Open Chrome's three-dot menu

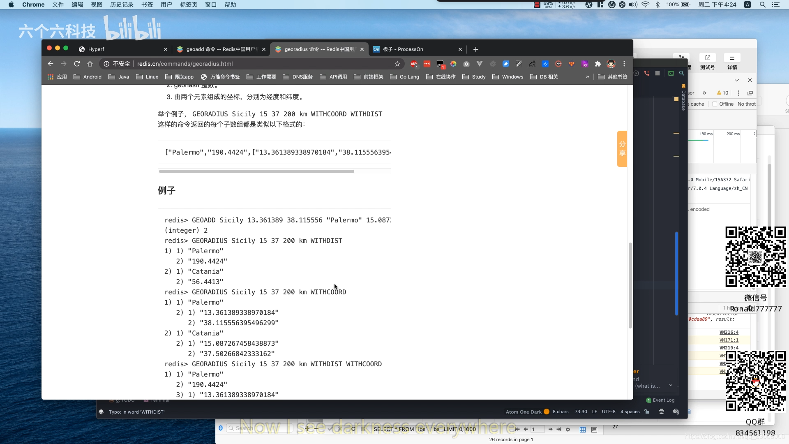pyautogui.click(x=624, y=64)
